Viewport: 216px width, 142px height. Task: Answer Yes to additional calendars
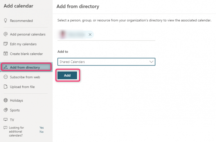tap(42, 128)
